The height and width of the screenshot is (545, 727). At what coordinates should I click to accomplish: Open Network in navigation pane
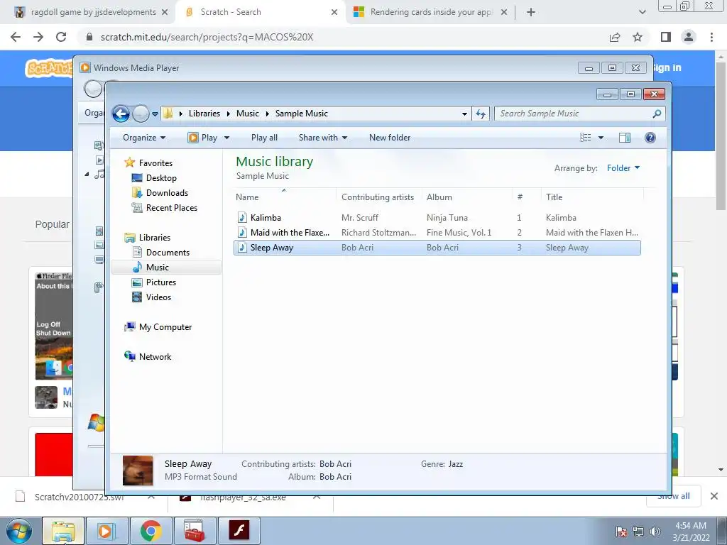(x=155, y=357)
